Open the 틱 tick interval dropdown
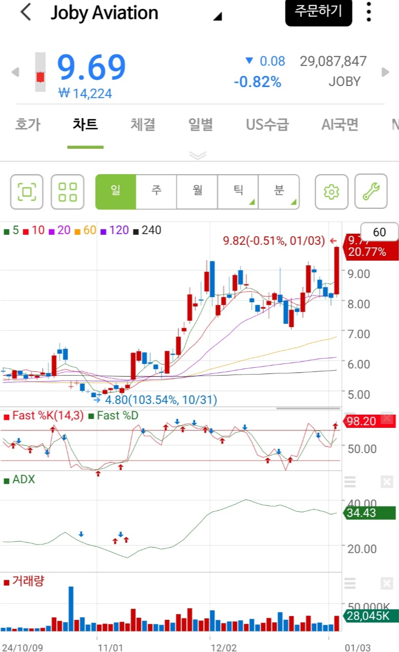 coord(238,191)
